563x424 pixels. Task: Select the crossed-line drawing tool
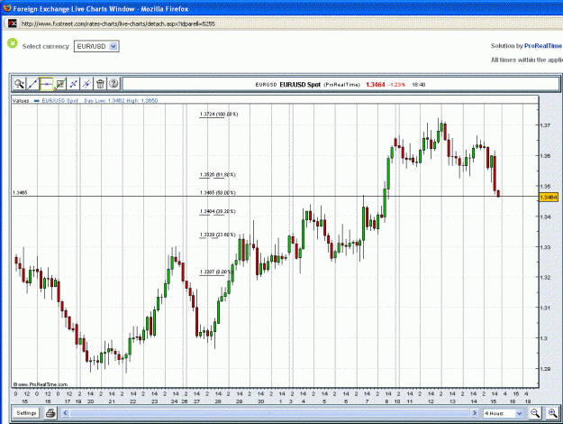[x=86, y=84]
